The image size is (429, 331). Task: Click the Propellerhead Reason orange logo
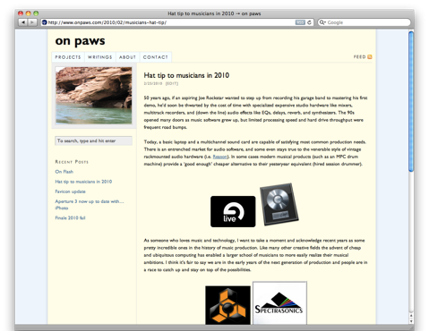click(x=227, y=305)
